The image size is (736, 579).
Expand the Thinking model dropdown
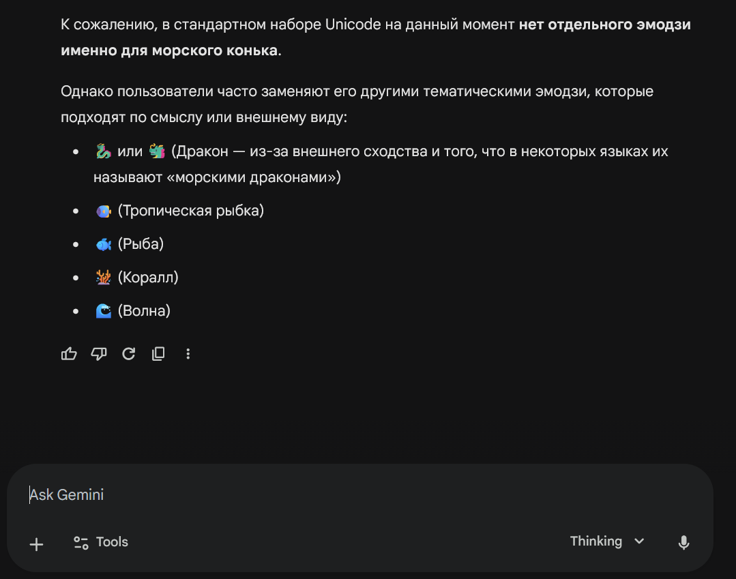tap(607, 541)
